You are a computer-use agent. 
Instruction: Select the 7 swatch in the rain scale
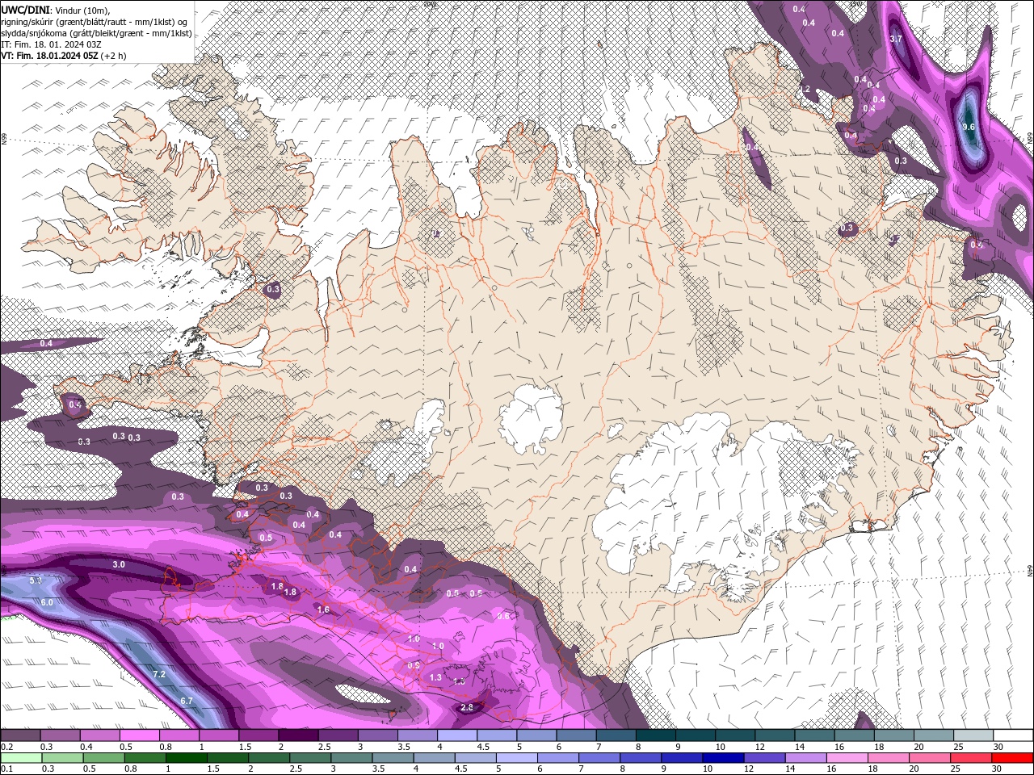(600, 757)
